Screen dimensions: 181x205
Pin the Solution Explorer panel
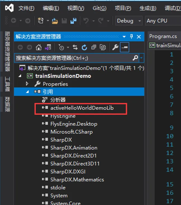[x=131, y=36]
